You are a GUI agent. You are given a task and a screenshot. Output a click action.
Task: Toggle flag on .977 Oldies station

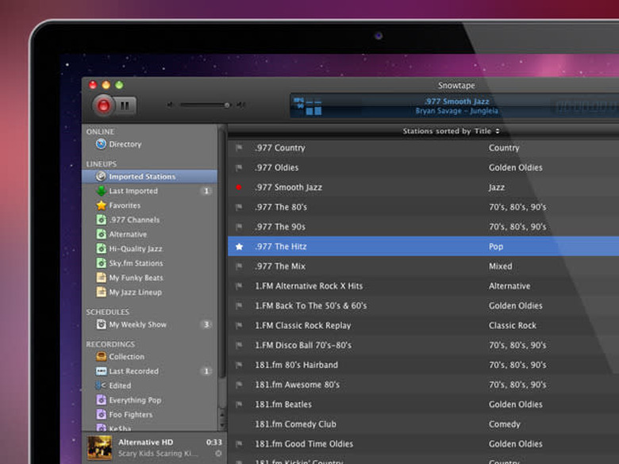click(239, 167)
